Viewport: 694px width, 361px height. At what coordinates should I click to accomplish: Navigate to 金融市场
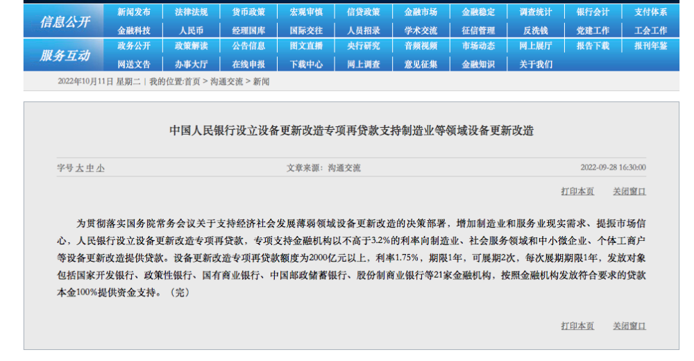tap(421, 12)
